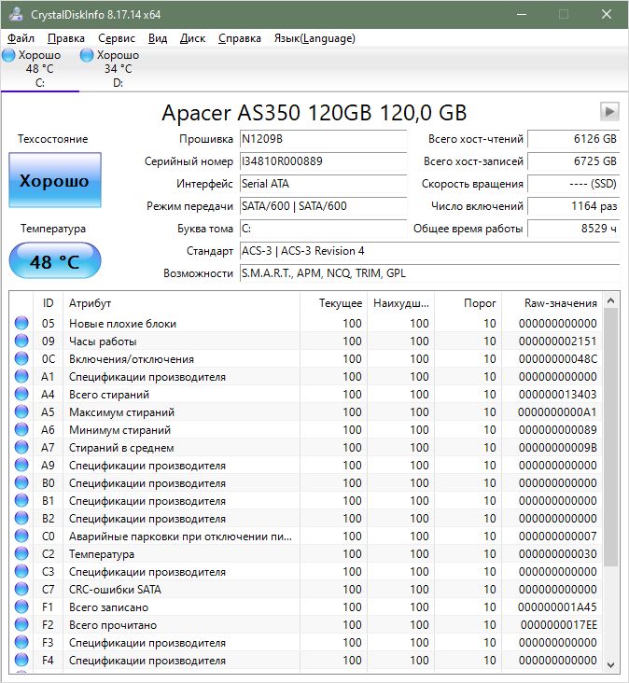The image size is (629, 683).
Task: Click the status orb of attribute A4
Action: point(21,394)
